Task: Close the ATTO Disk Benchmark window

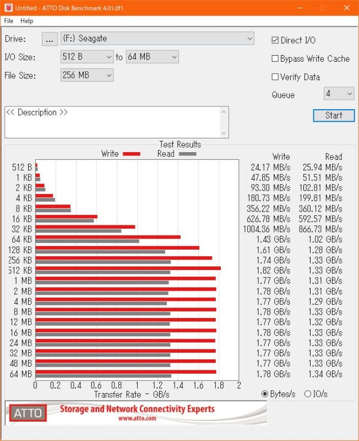Action: pos(347,8)
